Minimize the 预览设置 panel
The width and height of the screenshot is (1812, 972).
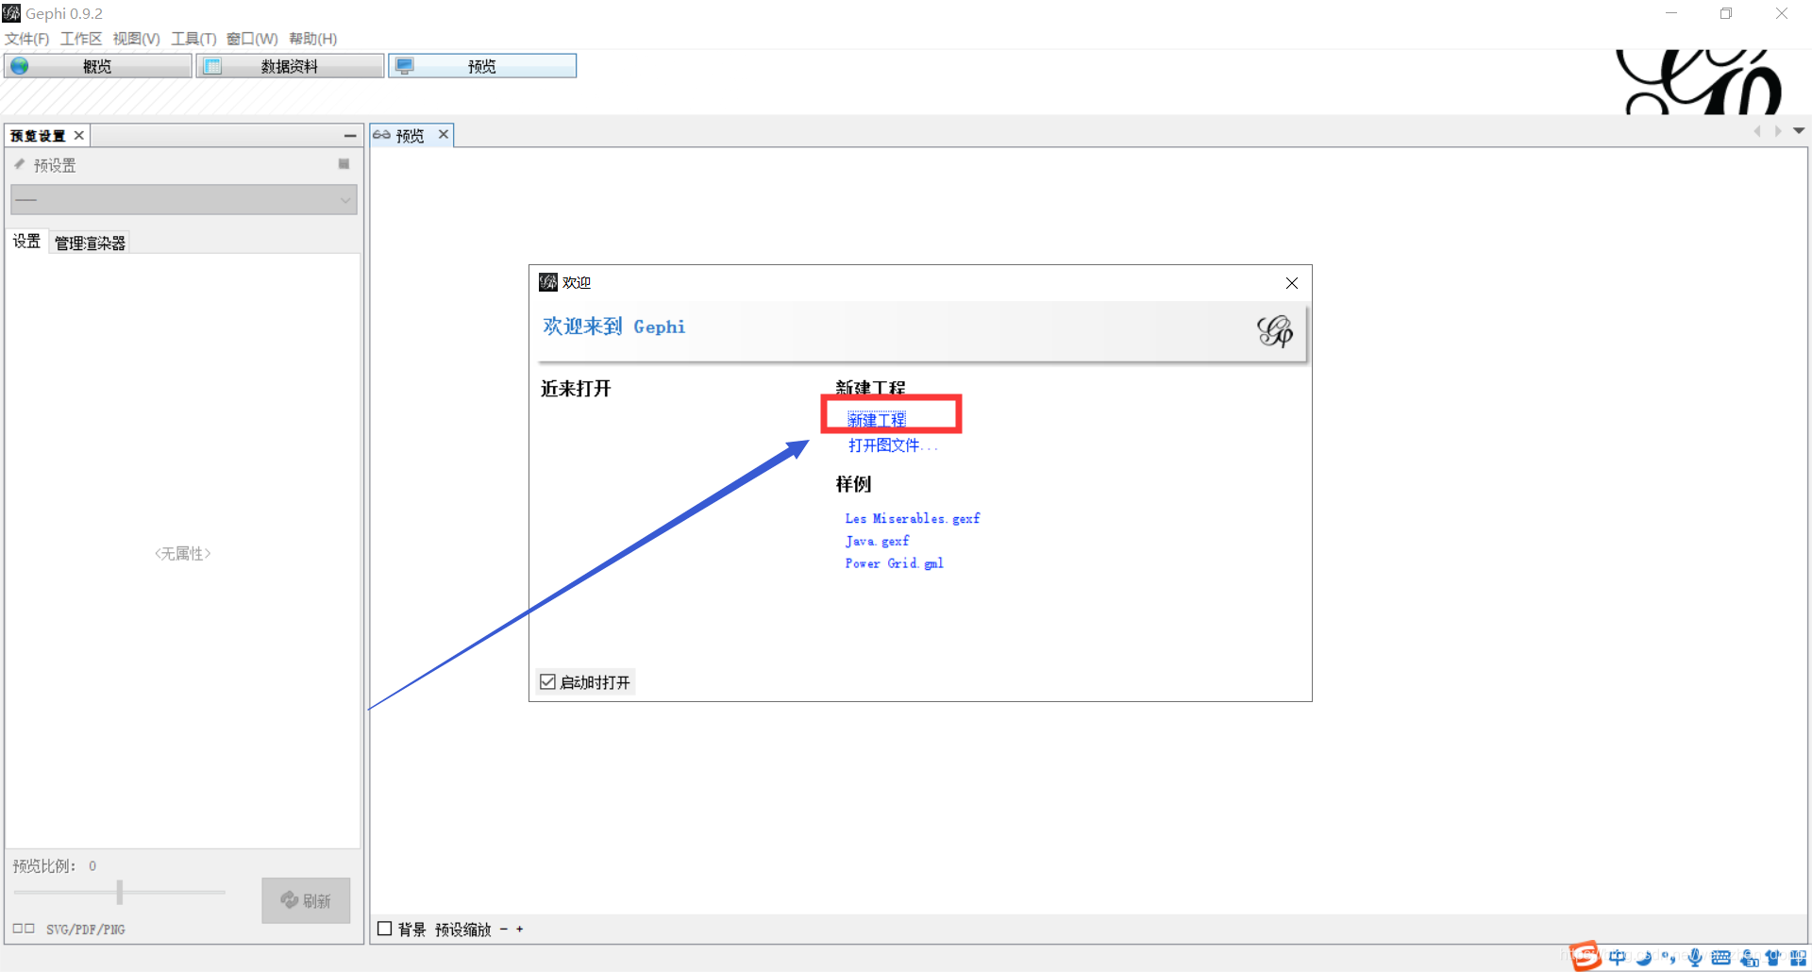[350, 136]
